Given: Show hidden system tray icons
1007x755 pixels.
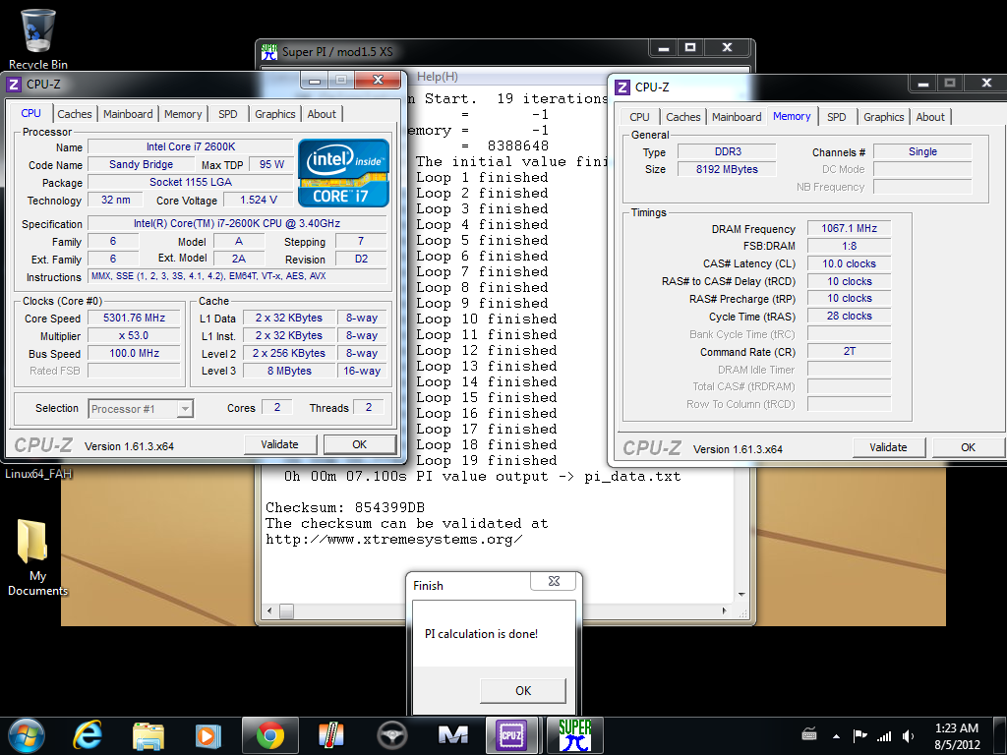Looking at the screenshot, I should click(836, 736).
